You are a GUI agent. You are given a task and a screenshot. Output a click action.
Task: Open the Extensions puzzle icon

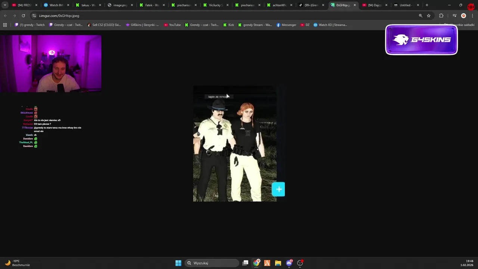click(441, 16)
